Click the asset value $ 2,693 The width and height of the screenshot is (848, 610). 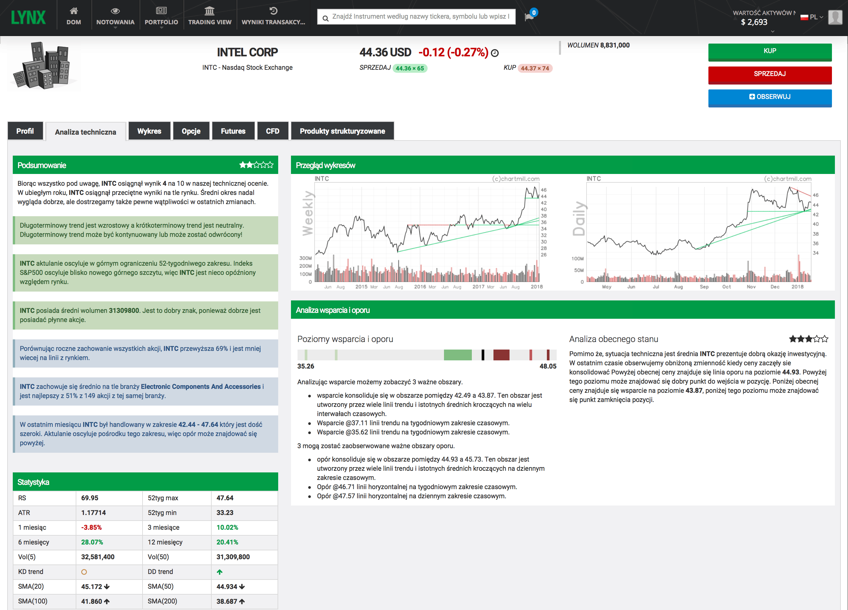point(754,22)
